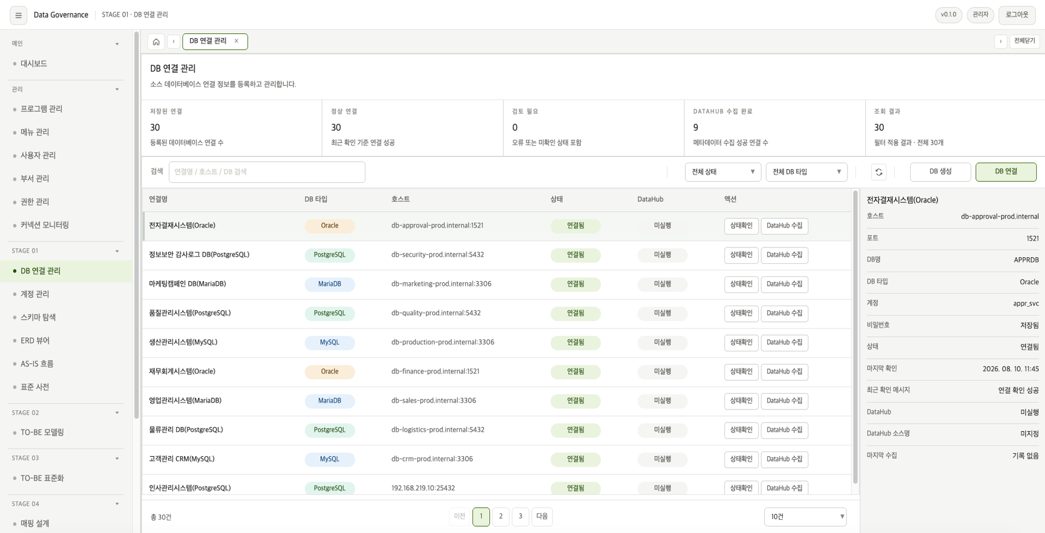
Task: Open TO-BE 모델링 menu item
Action: pos(66,432)
